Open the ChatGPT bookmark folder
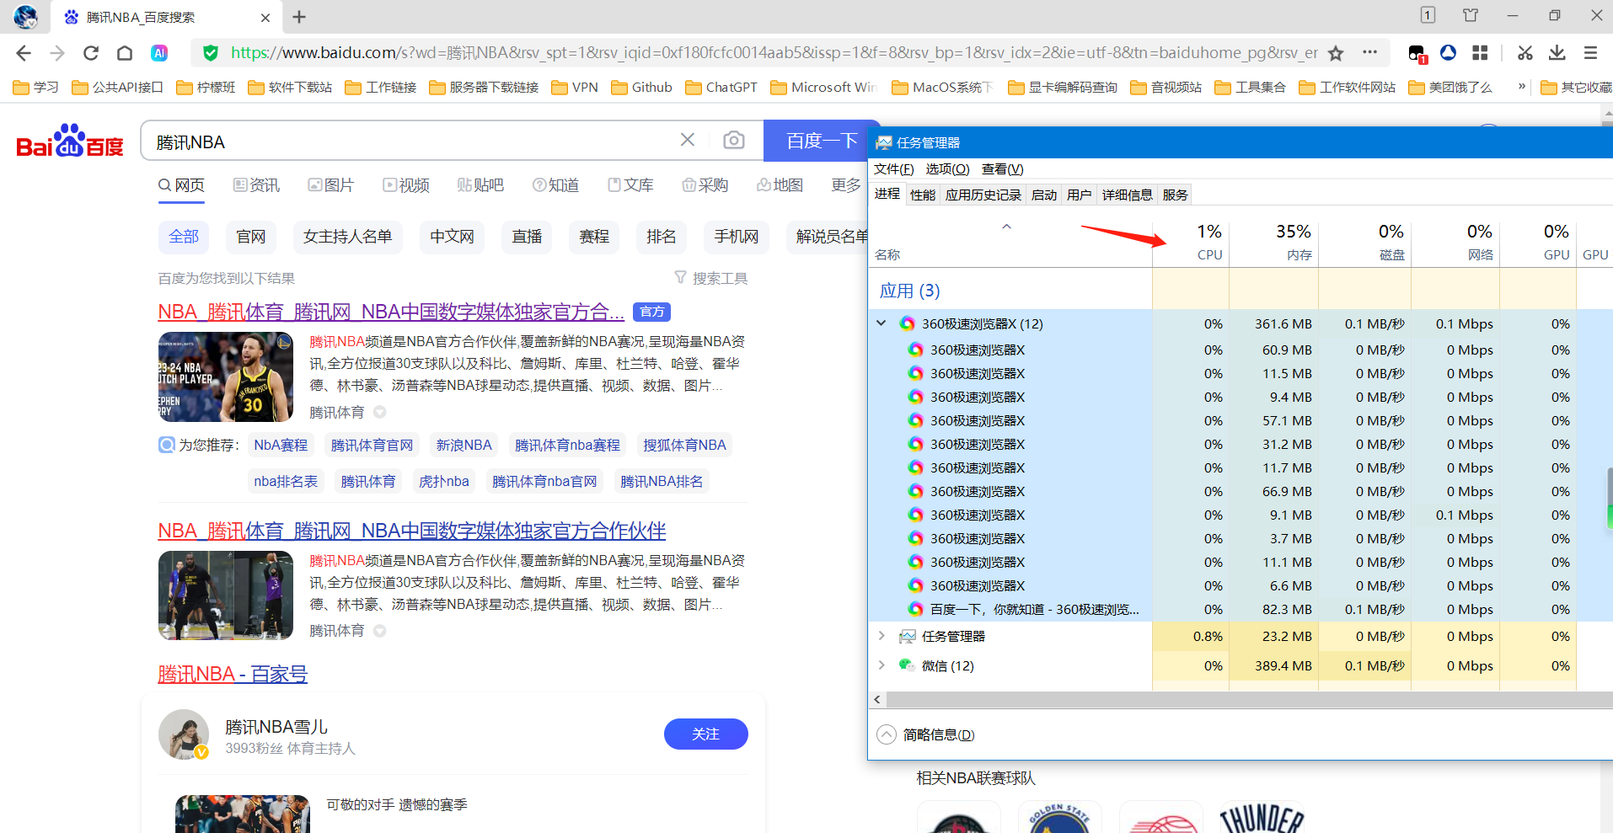This screenshot has width=1613, height=833. (x=721, y=87)
